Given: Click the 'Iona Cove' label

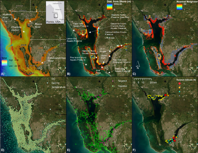Looking at the screenshot, I should (98, 71).
